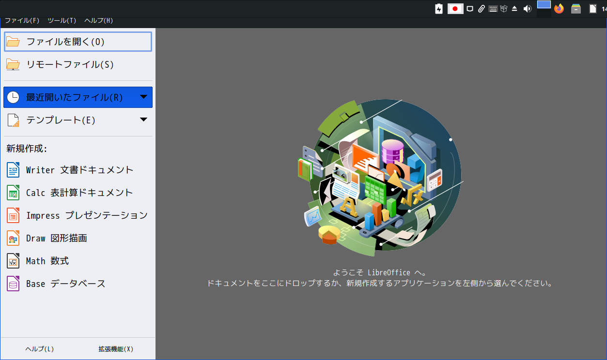This screenshot has height=360, width=607.
Task: Click the Math formula icon
Action: [13, 261]
